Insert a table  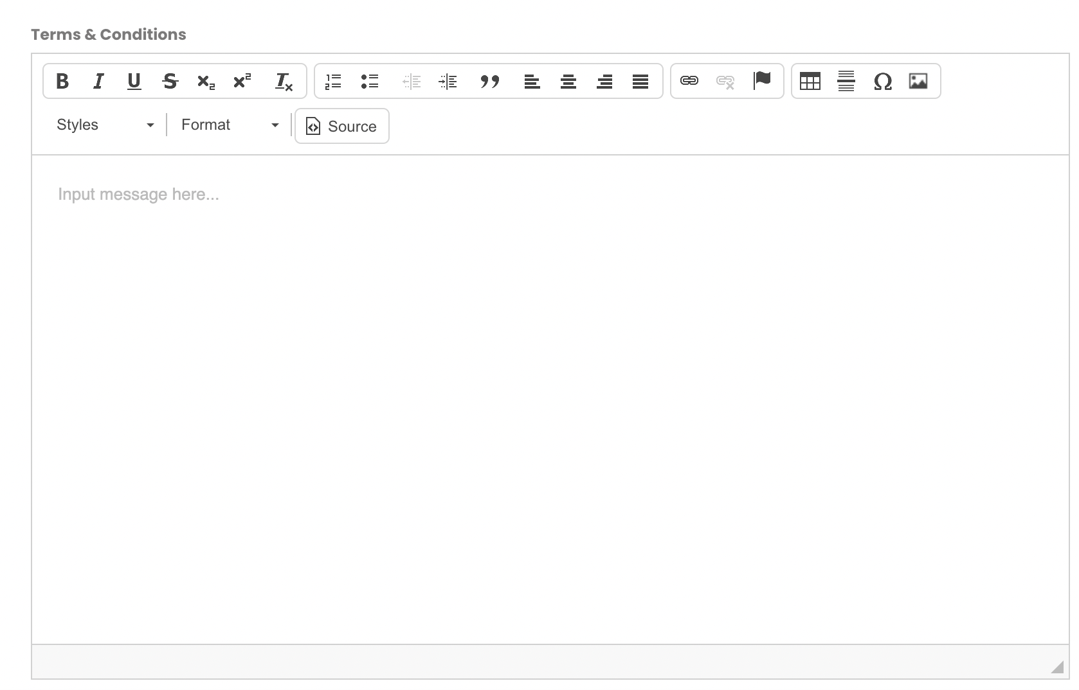coord(810,81)
